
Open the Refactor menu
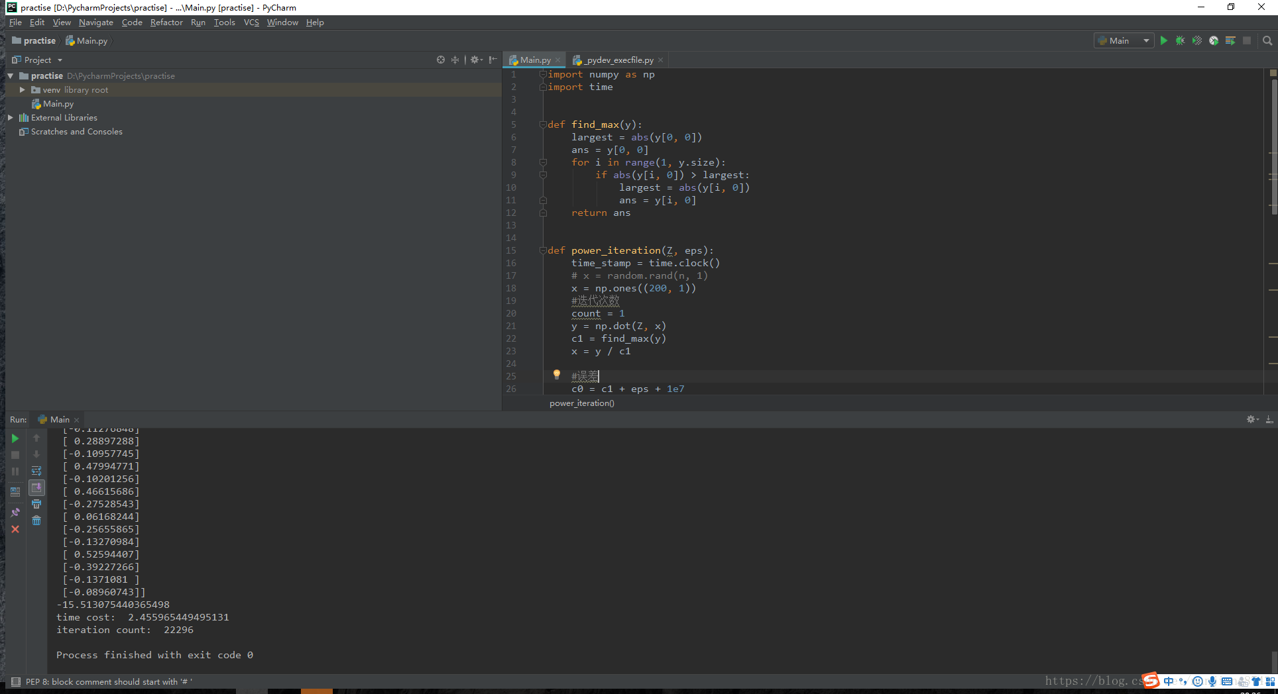[x=166, y=23]
